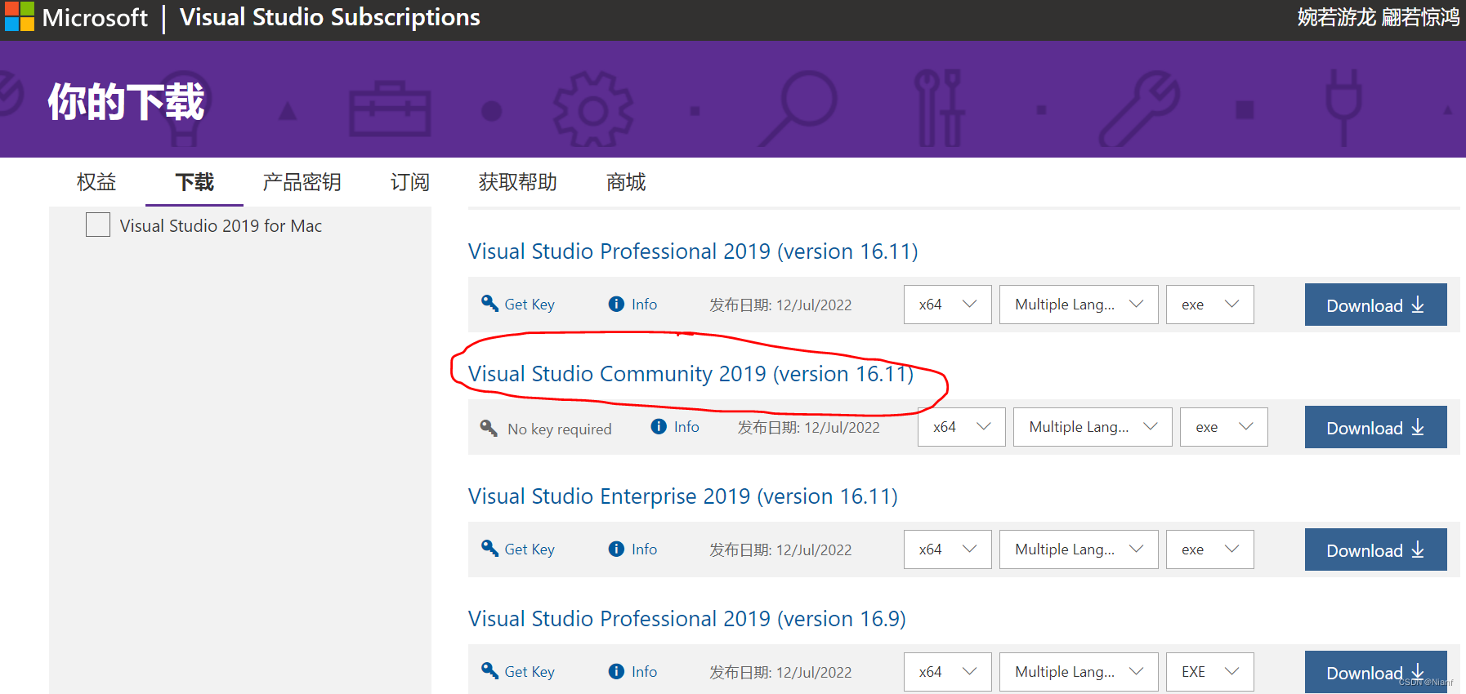This screenshot has width=1466, height=694.
Task: Click key icon beside Professional 2019 16.11 Get Key
Action: (x=489, y=303)
